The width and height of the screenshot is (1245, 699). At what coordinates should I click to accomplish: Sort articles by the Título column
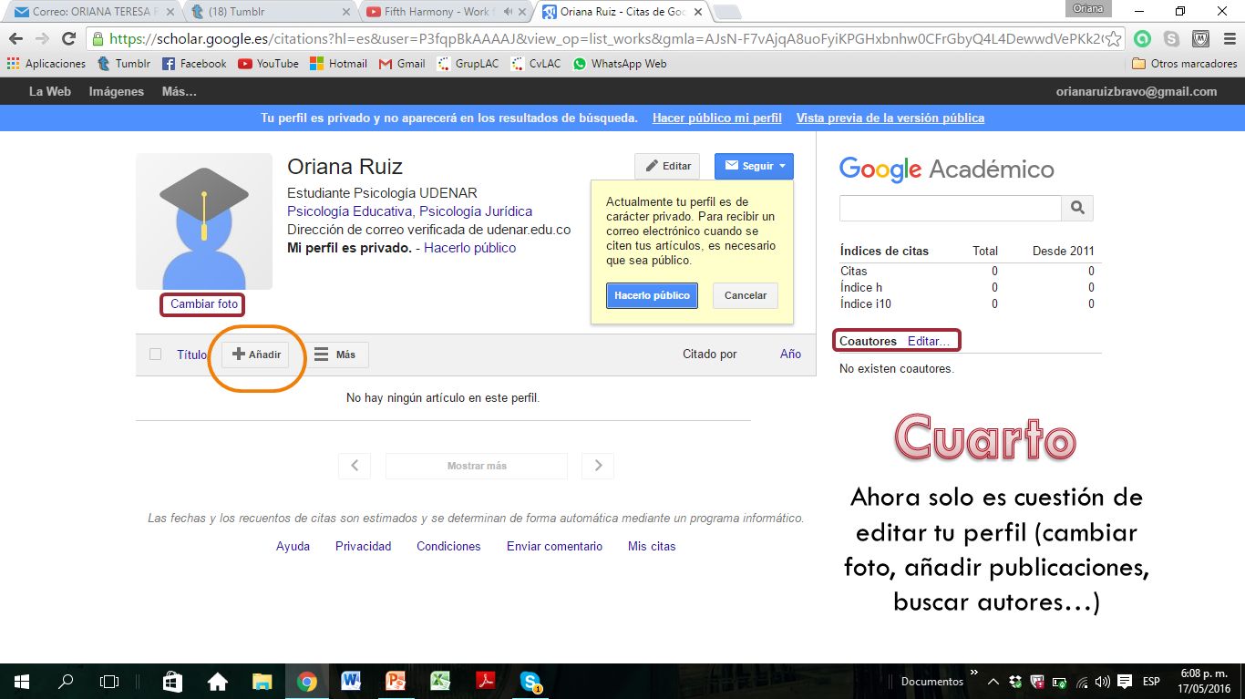pos(192,355)
